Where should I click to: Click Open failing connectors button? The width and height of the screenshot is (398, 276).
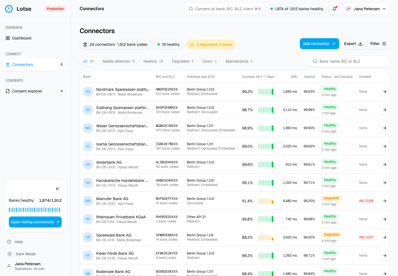click(35, 222)
